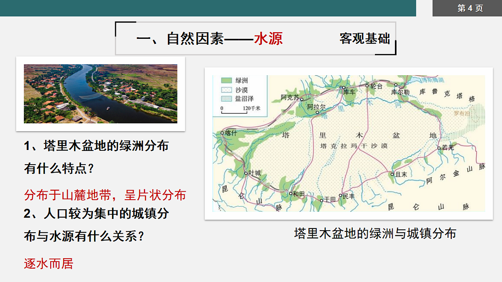The width and height of the screenshot is (502, 282).
Task: Select the red answer '逐水而居'
Action: (49, 264)
